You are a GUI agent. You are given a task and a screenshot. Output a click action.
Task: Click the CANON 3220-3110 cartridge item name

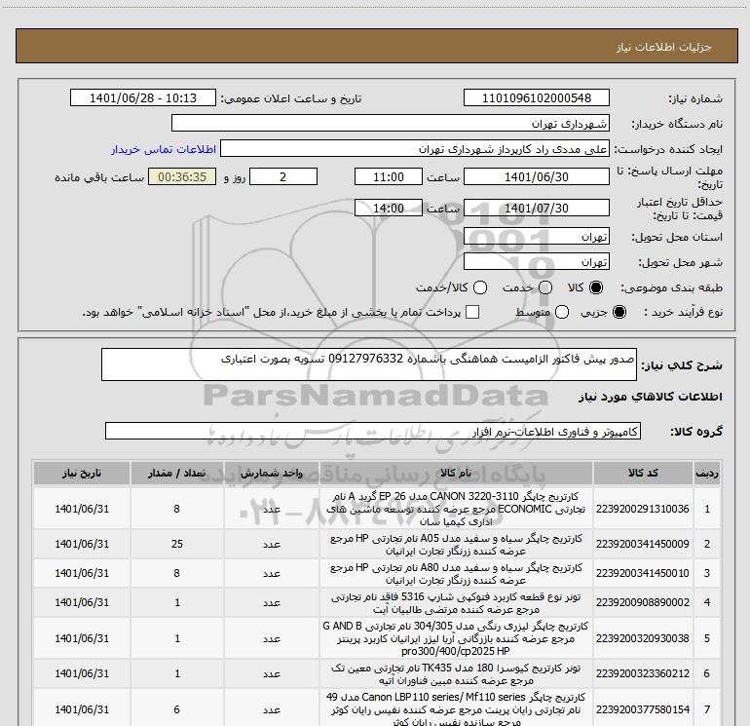(456, 509)
